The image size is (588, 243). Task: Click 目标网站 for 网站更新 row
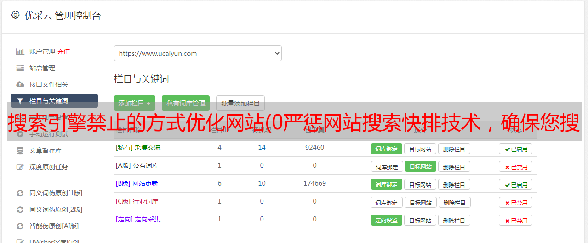420,184
